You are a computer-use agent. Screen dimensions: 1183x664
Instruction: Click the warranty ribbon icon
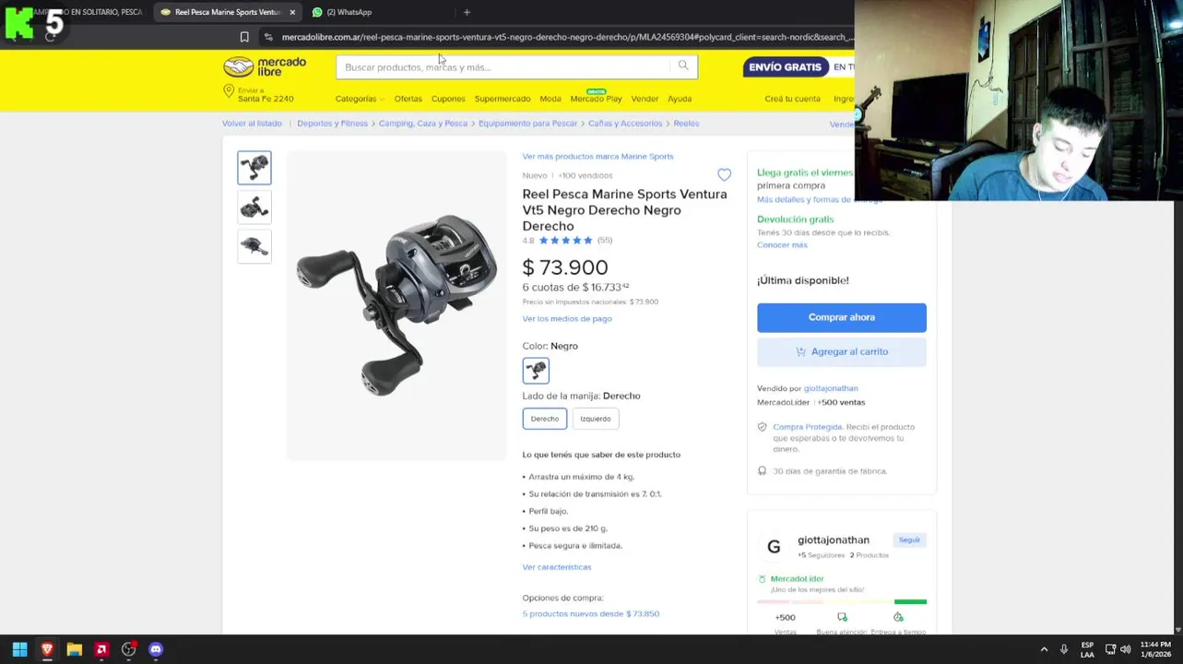tap(762, 471)
